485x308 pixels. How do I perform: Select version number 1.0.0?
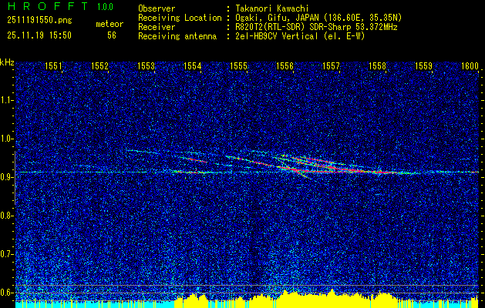105,6
